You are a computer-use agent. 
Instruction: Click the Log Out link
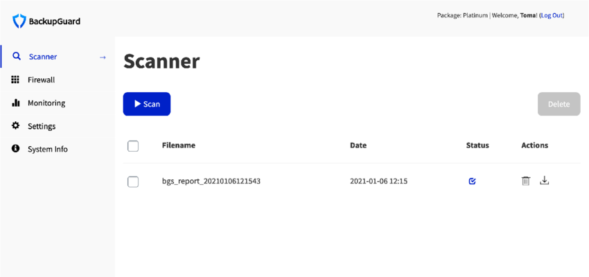552,15
